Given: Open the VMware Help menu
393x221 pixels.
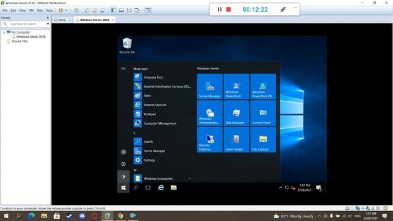Looking at the screenshot, I should [49, 10].
